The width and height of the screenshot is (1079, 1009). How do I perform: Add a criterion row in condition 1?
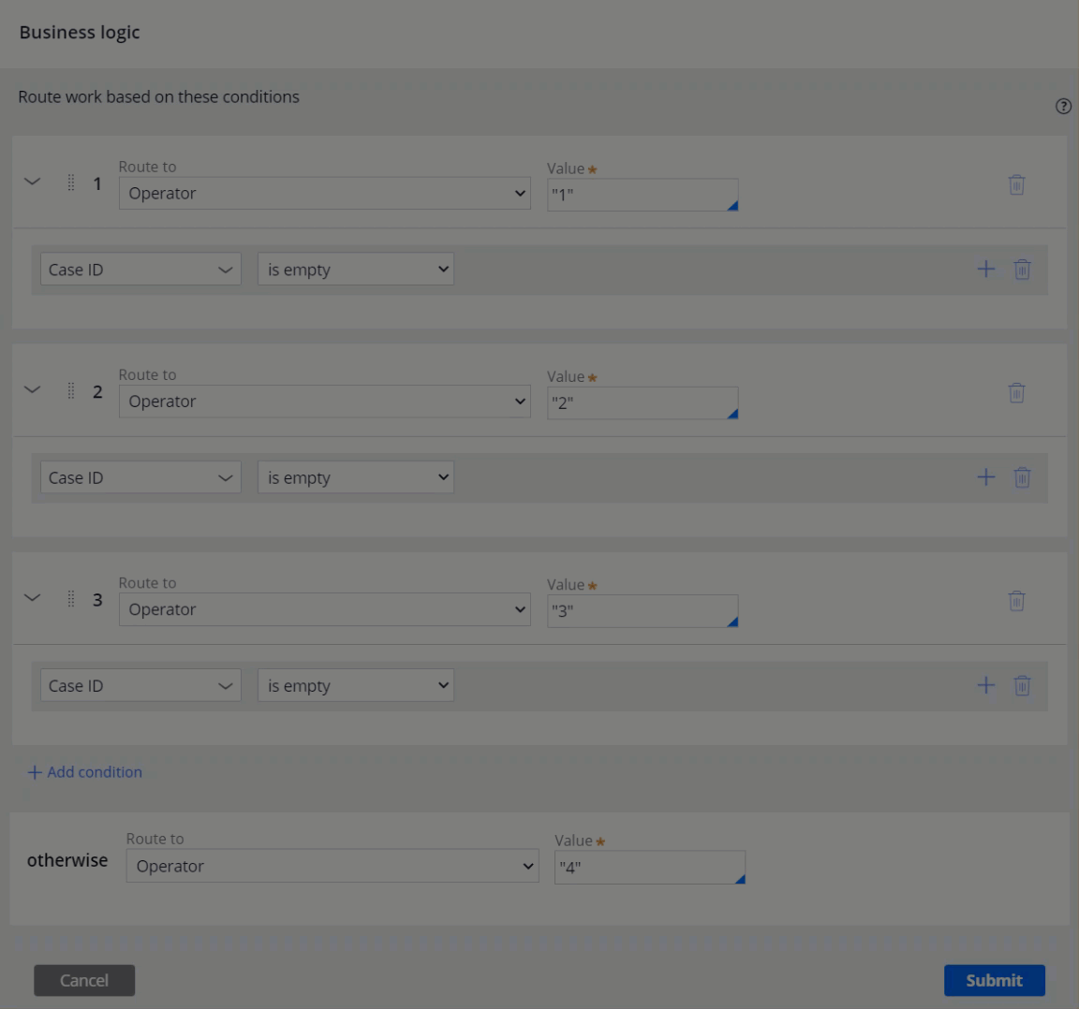coord(985,270)
